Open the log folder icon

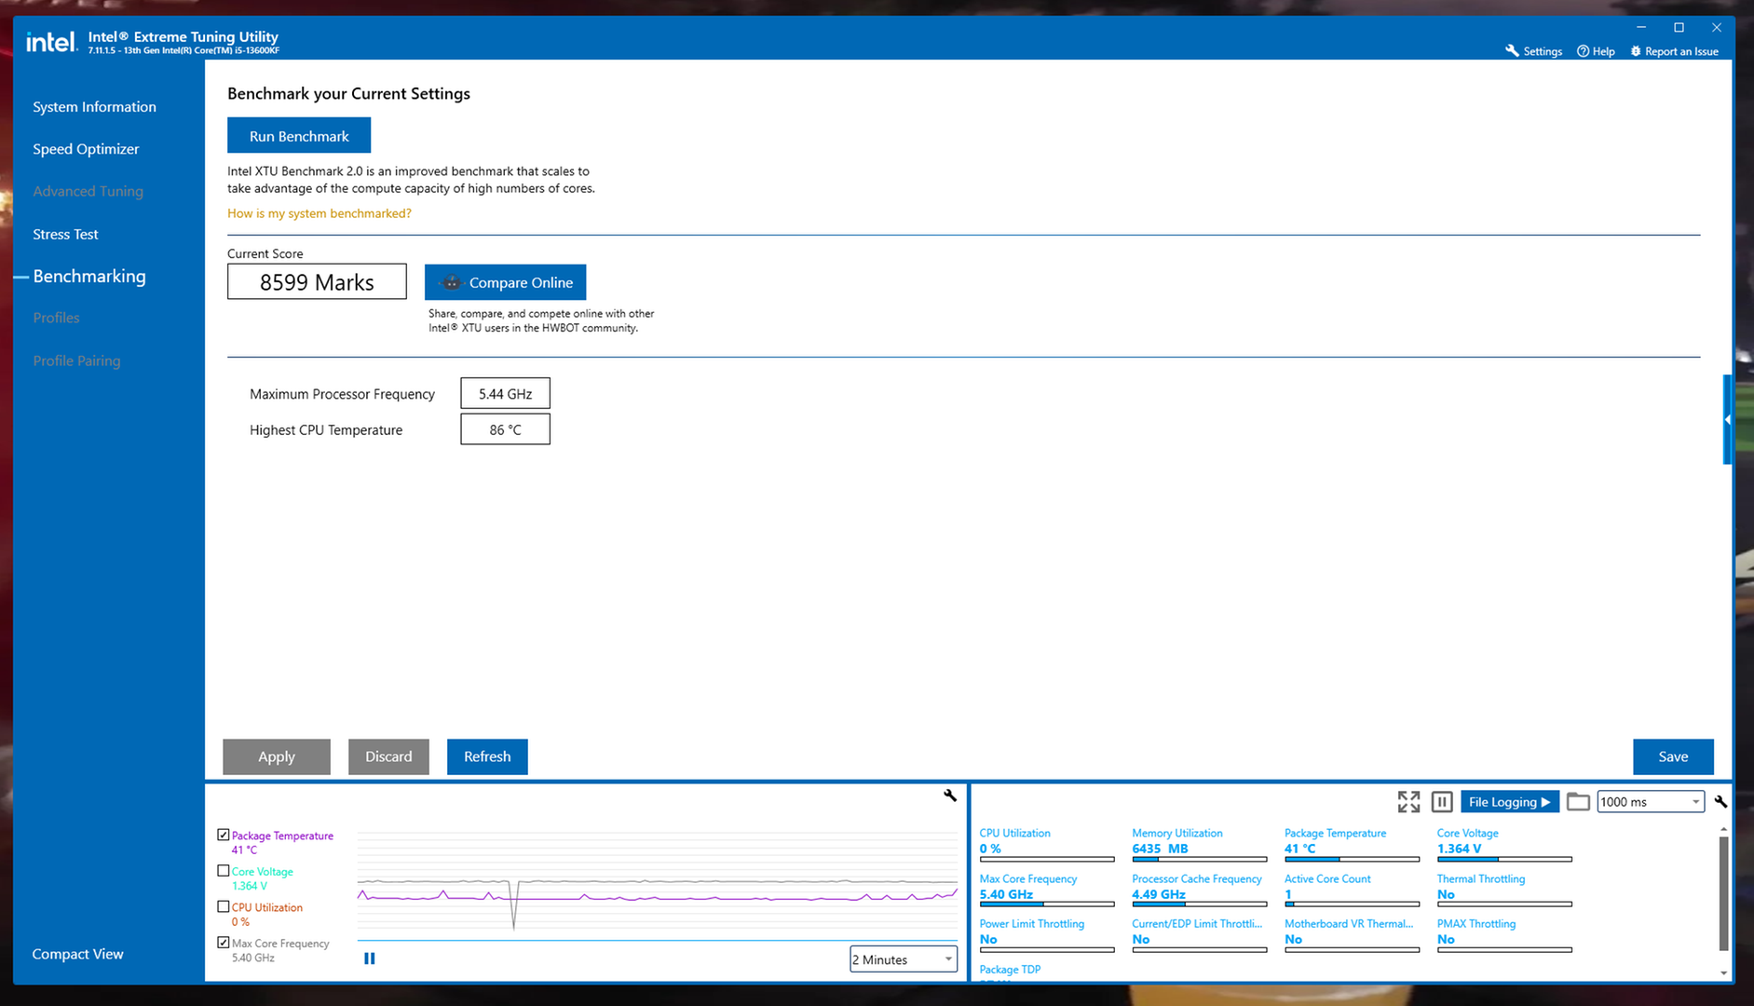point(1578,801)
